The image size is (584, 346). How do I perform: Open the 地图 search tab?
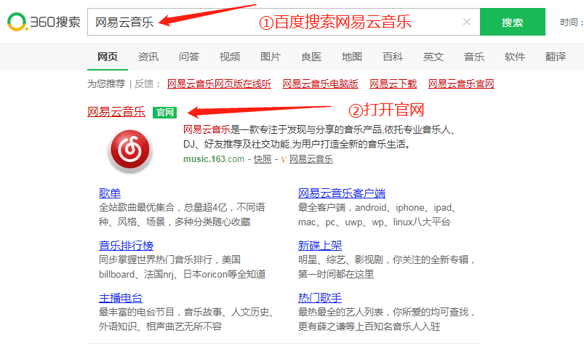352,57
